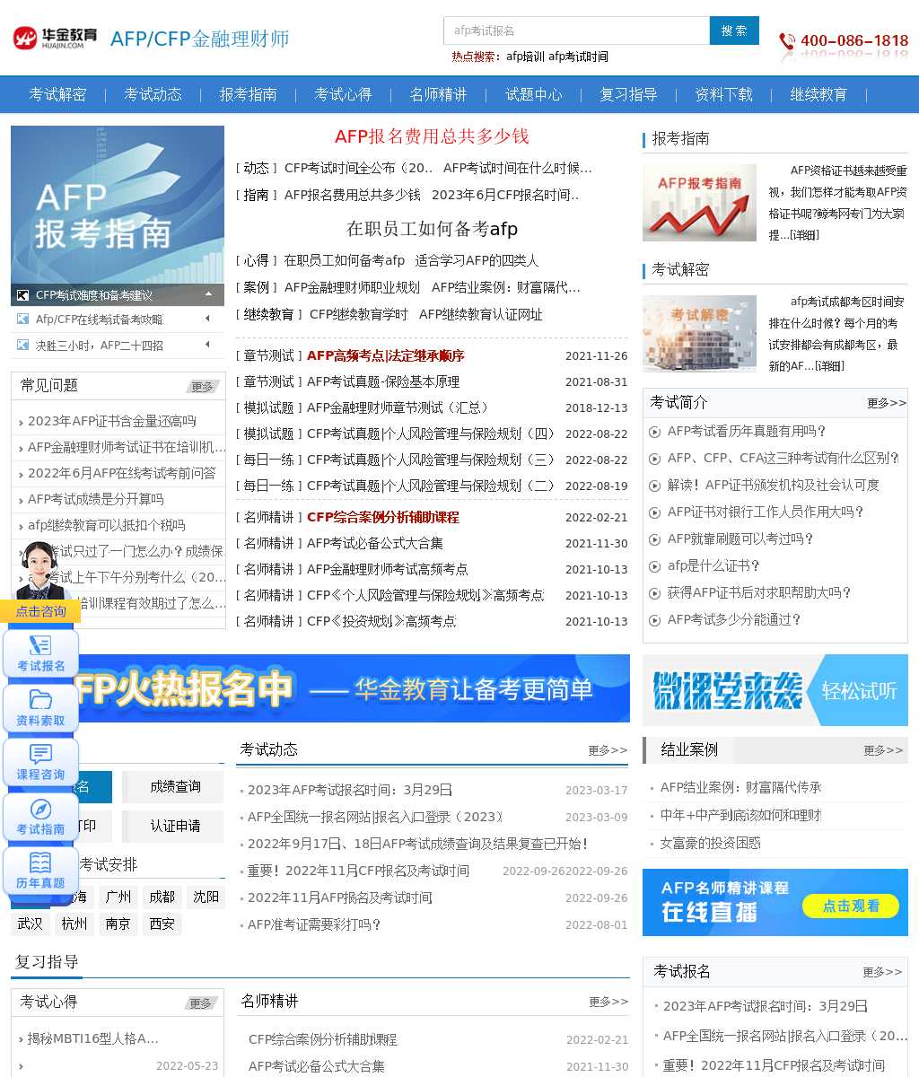Click the 点击观看 yellow button
The image size is (919, 1077).
point(851,906)
